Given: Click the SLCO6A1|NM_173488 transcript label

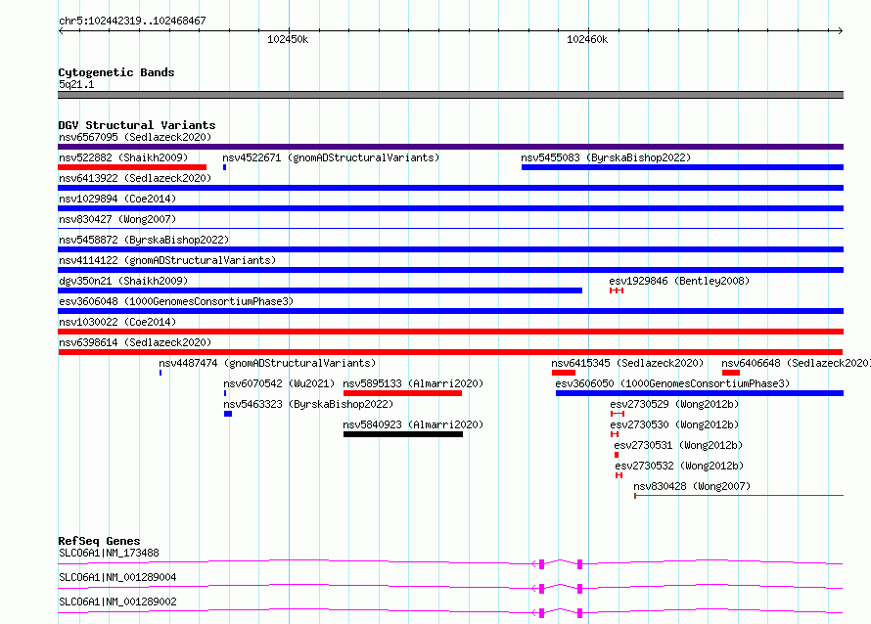Looking at the screenshot, I should click(x=109, y=553).
